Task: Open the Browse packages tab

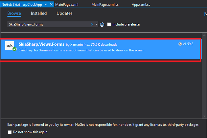Action: pyautogui.click(x=14, y=14)
